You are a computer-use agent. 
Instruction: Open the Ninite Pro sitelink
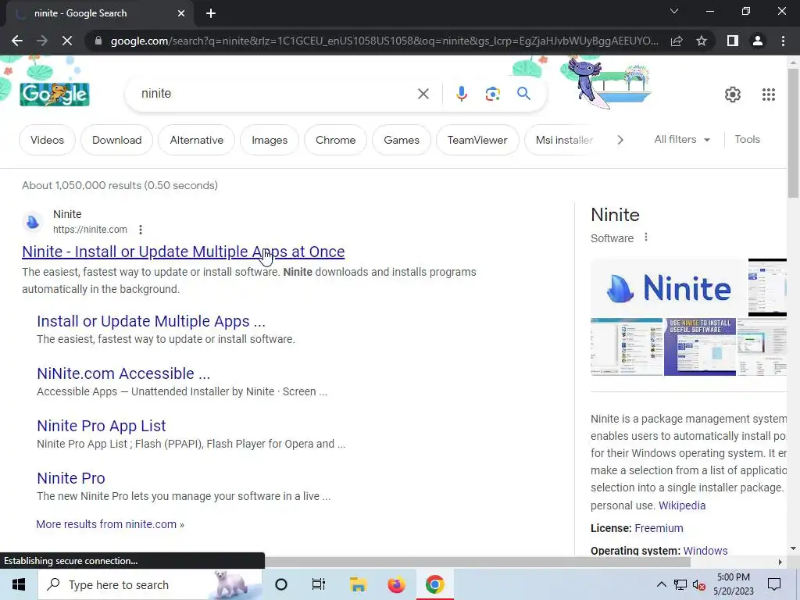[71, 478]
